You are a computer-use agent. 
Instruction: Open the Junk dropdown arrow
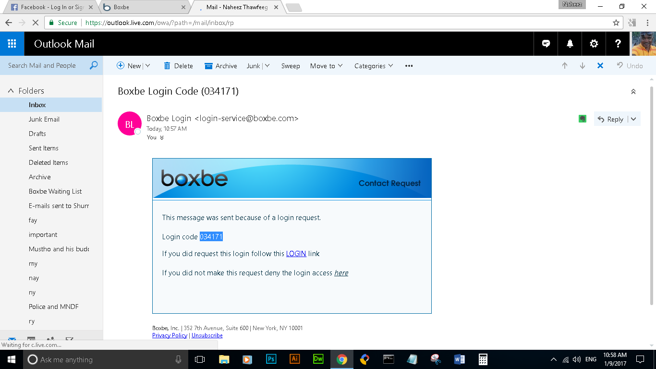point(267,66)
